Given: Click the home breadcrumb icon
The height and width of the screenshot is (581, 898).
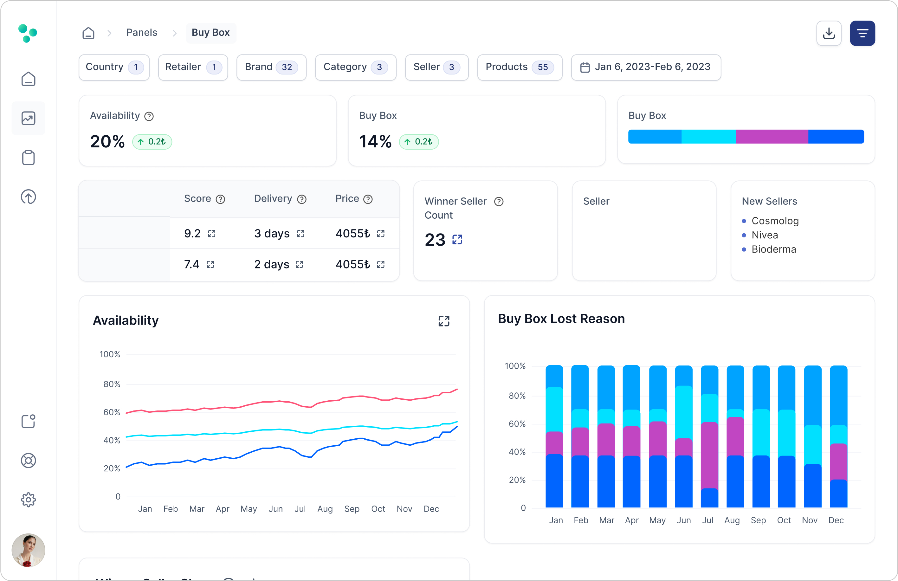Looking at the screenshot, I should (88, 33).
